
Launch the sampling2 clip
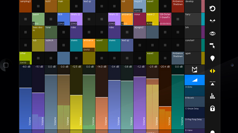click(x=26, y=6)
